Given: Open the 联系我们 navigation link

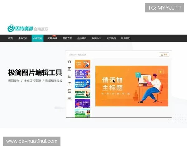Looking at the screenshot, I should coord(126,38).
